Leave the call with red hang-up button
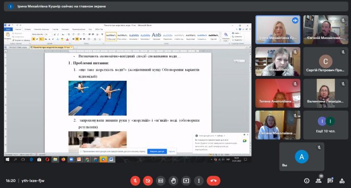 (x=213, y=181)
